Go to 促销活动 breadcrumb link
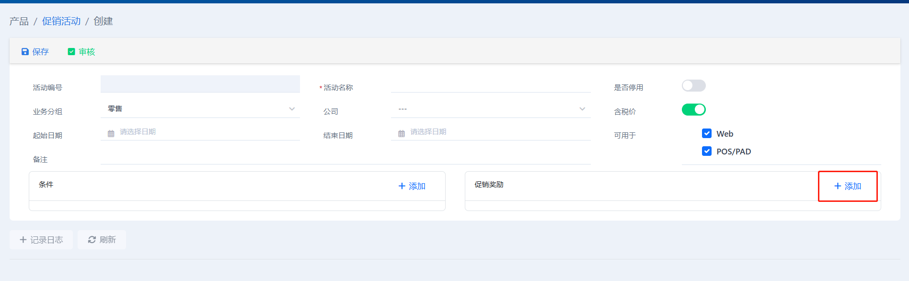The width and height of the screenshot is (909, 281). tap(61, 21)
